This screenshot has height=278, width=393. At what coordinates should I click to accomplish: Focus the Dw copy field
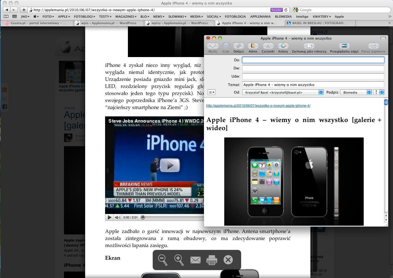pos(313,68)
